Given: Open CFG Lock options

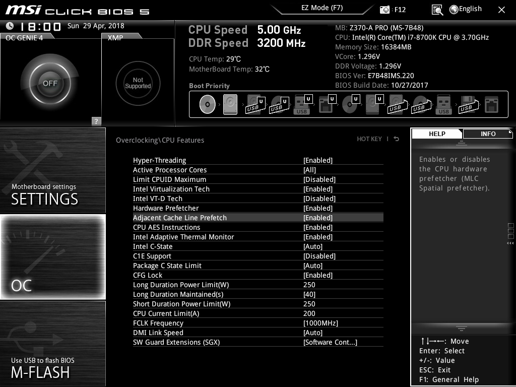Looking at the screenshot, I should coord(258,275).
